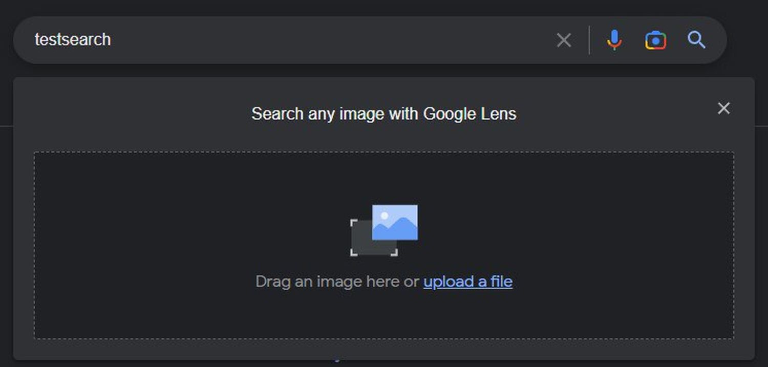Image resolution: width=768 pixels, height=367 pixels.
Task: Click the words "Google Lens" in the heading
Action: pos(470,114)
